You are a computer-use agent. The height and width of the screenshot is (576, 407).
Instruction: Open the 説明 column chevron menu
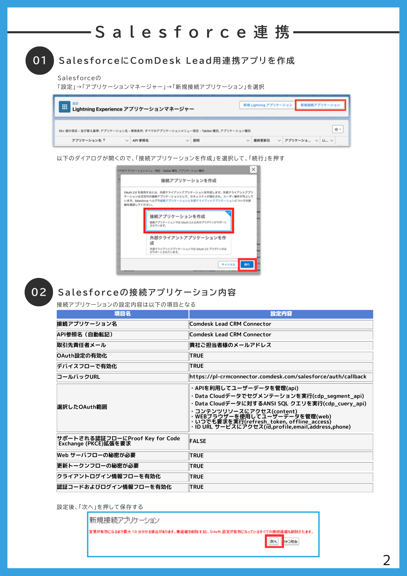[248, 140]
